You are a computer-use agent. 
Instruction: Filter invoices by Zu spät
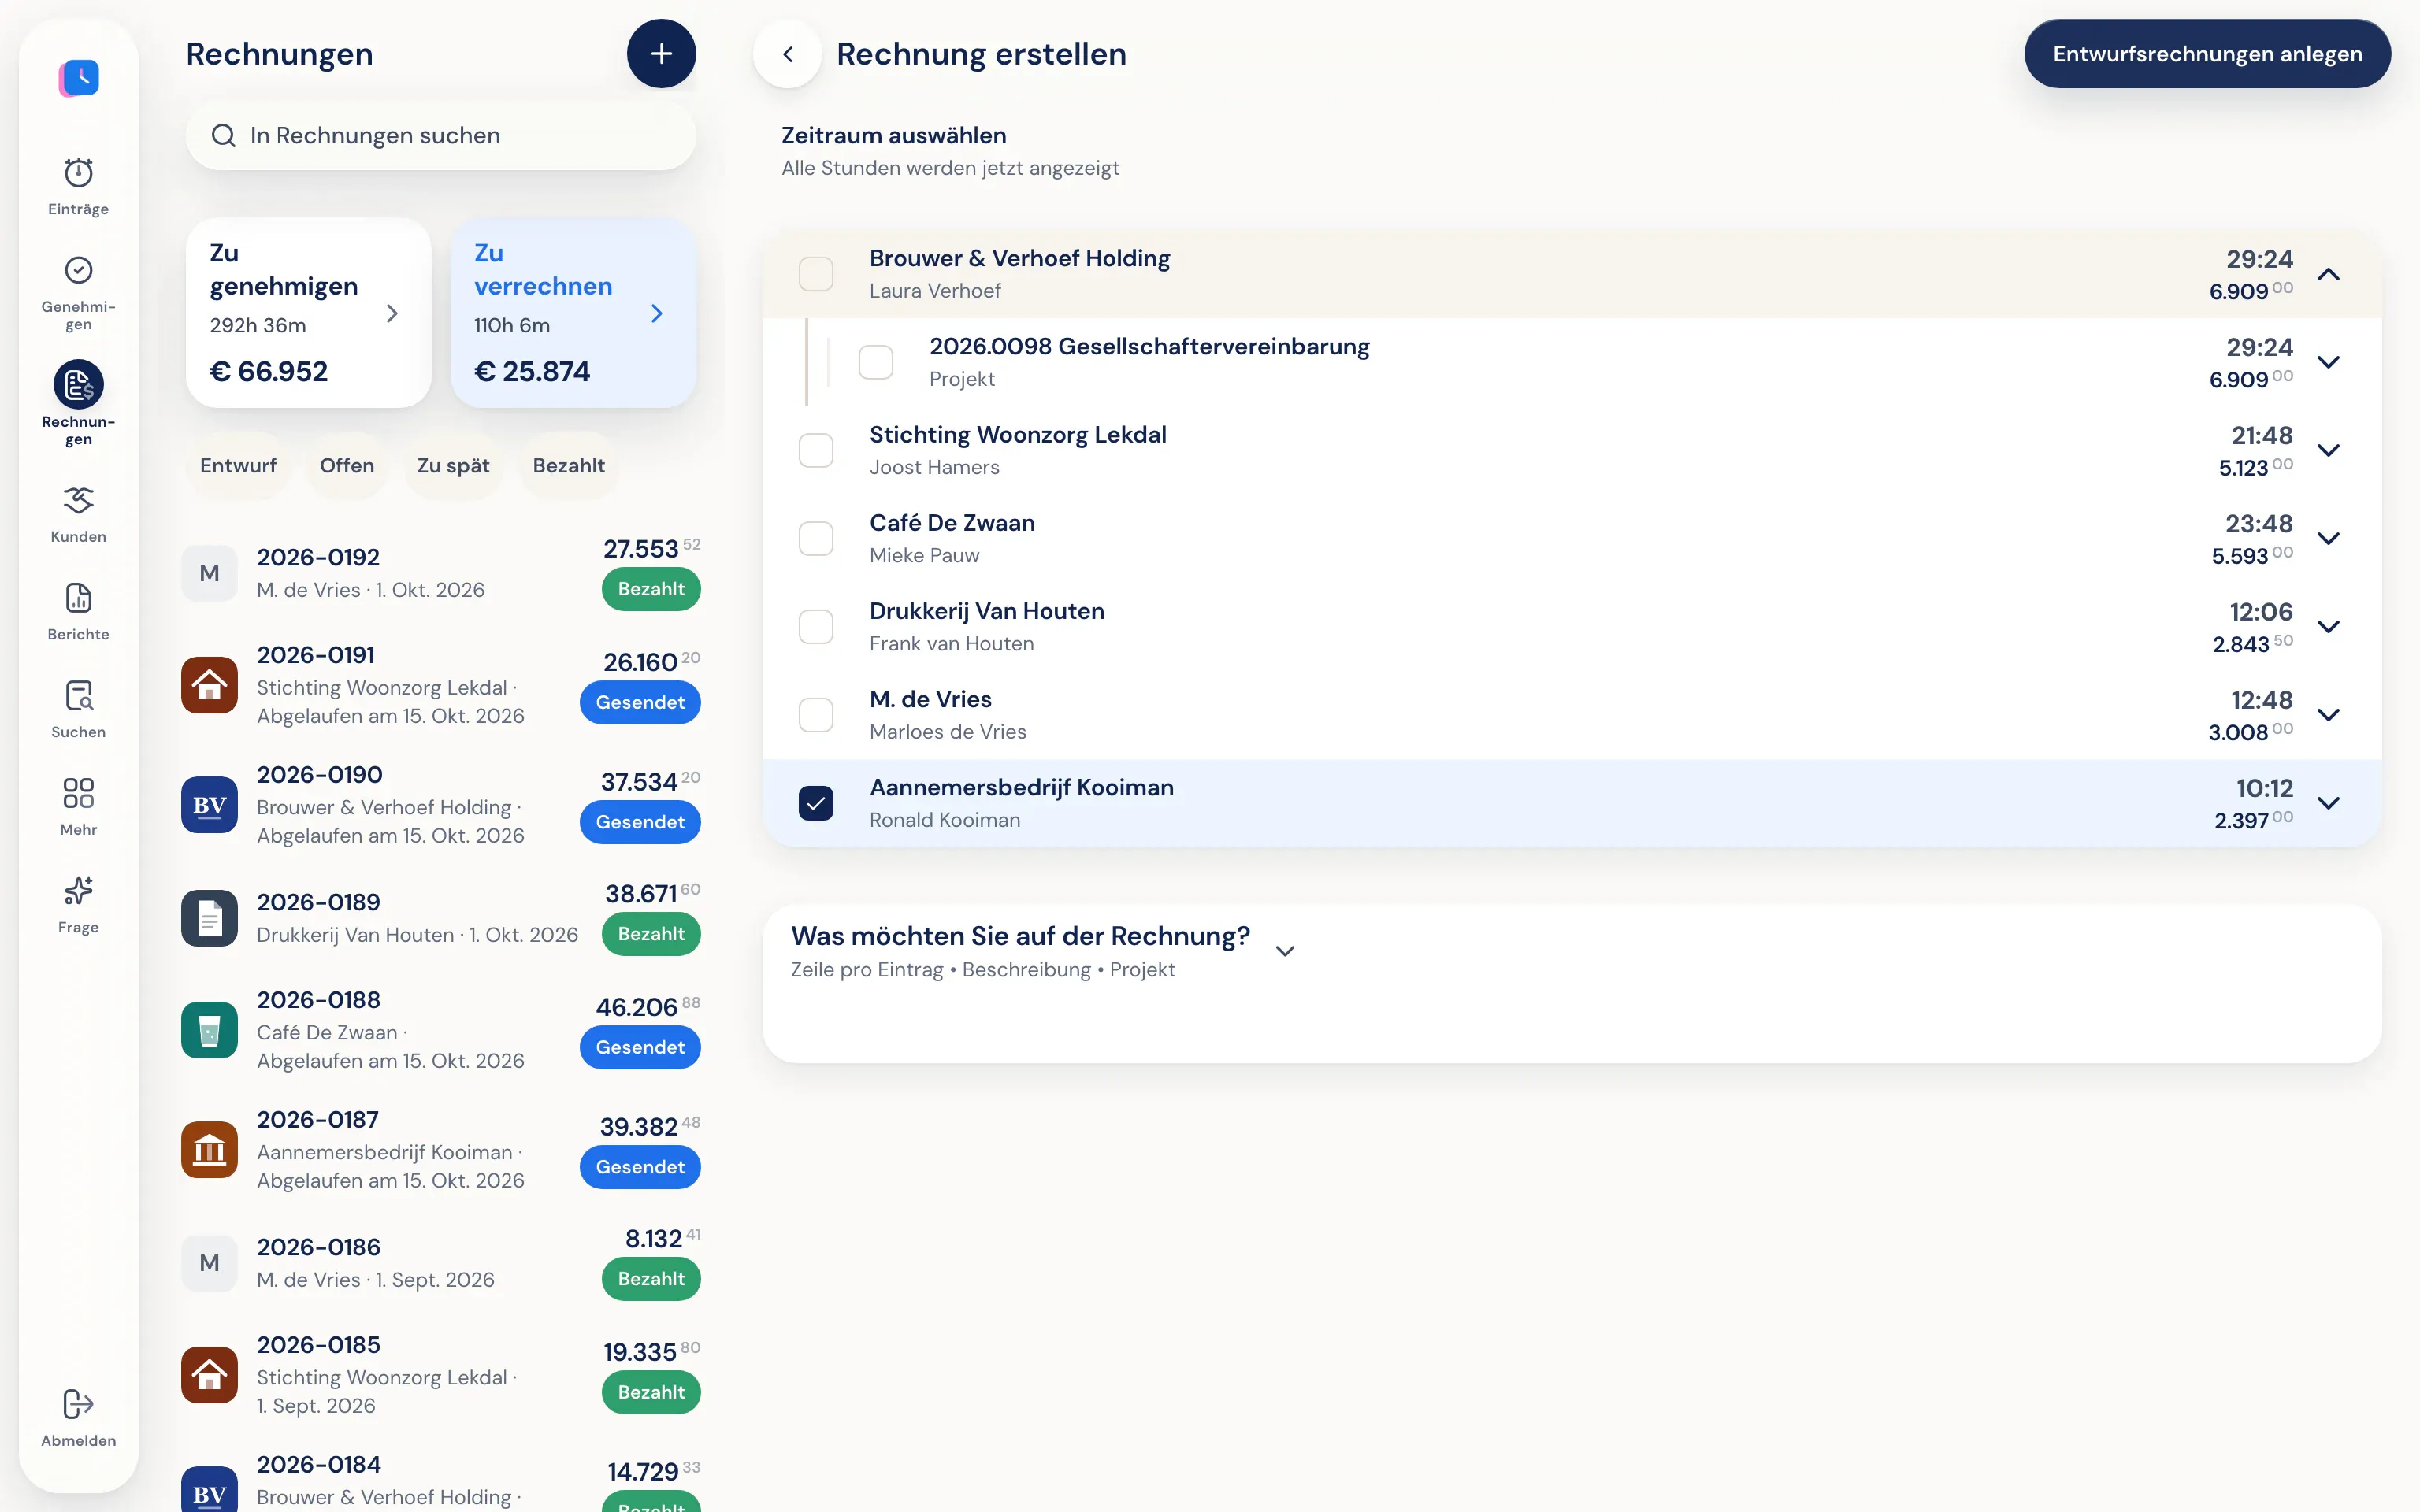[453, 466]
